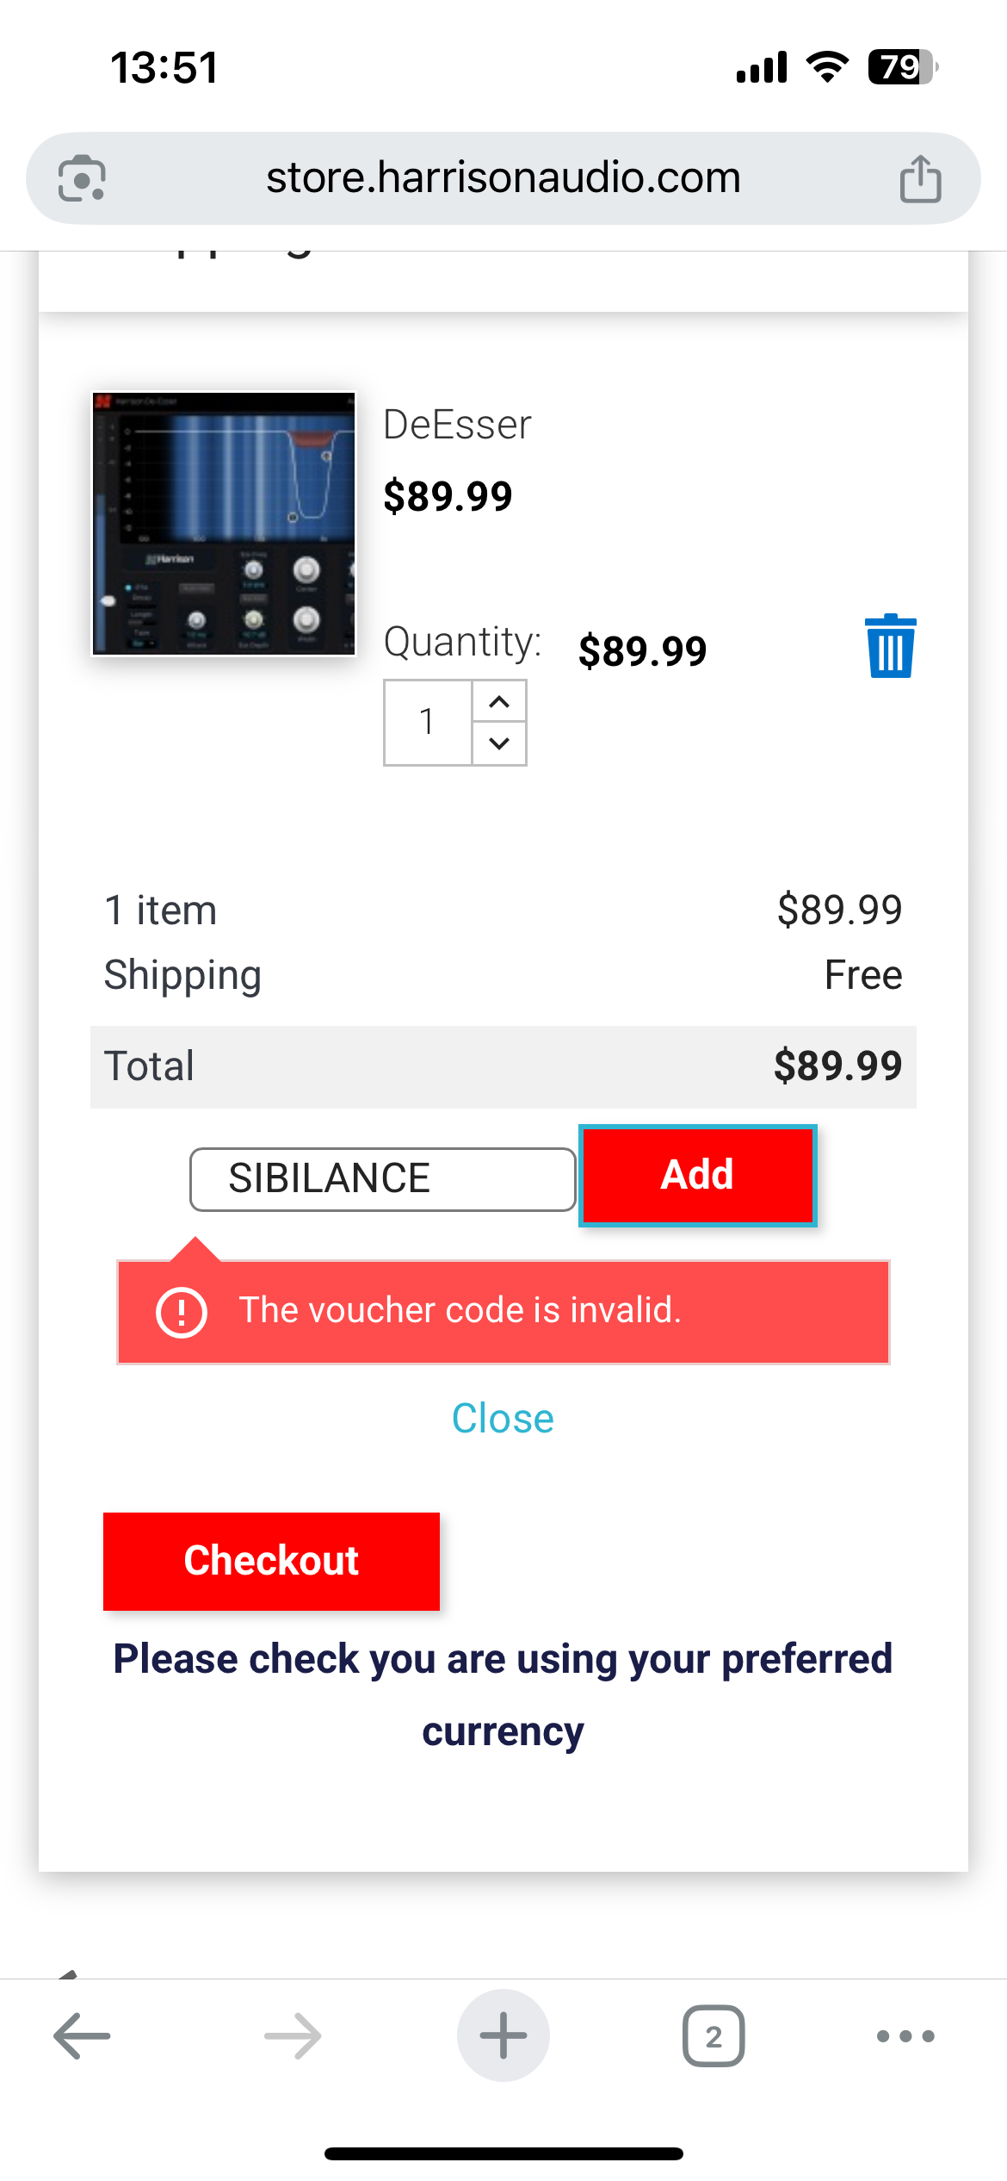
Task: Click the Close link below voucher error
Action: point(503,1419)
